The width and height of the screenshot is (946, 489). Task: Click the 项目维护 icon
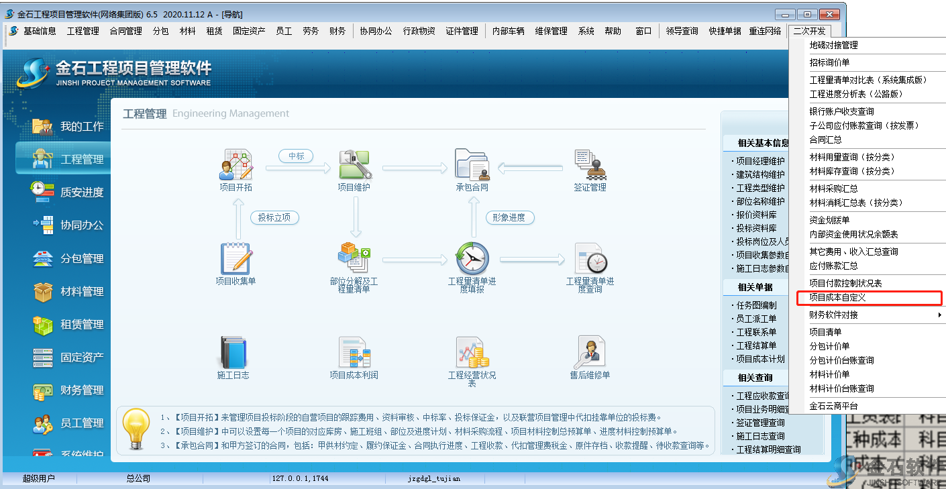pyautogui.click(x=354, y=165)
